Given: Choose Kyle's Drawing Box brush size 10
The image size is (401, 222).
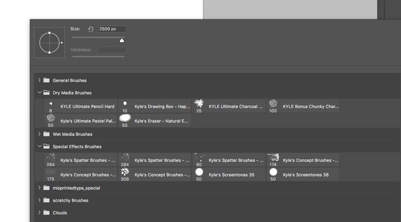Looking at the screenshot, I should 155,106.
